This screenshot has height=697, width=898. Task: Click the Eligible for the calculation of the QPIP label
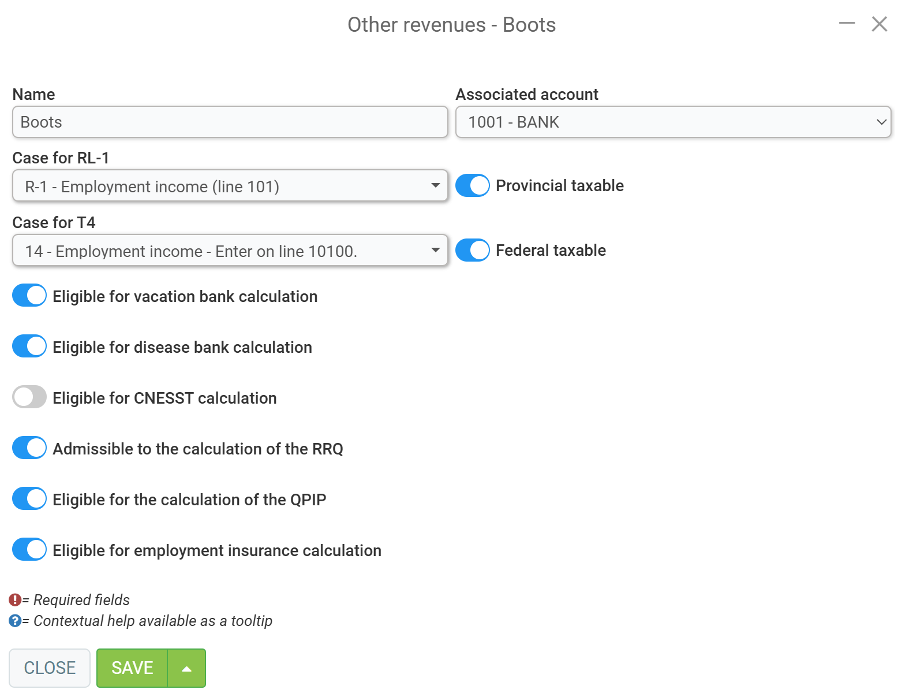click(189, 500)
